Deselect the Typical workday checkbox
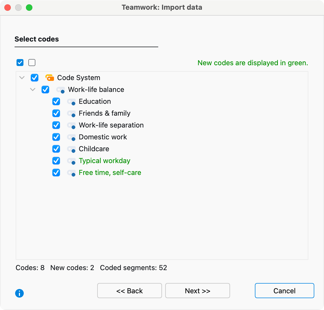 pos(56,161)
